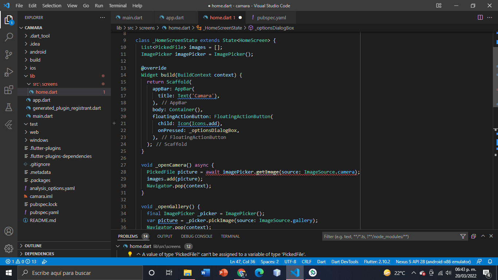Expand the OUTLINE section
Image resolution: width=498 pixels, height=280 pixels.
(x=64, y=246)
